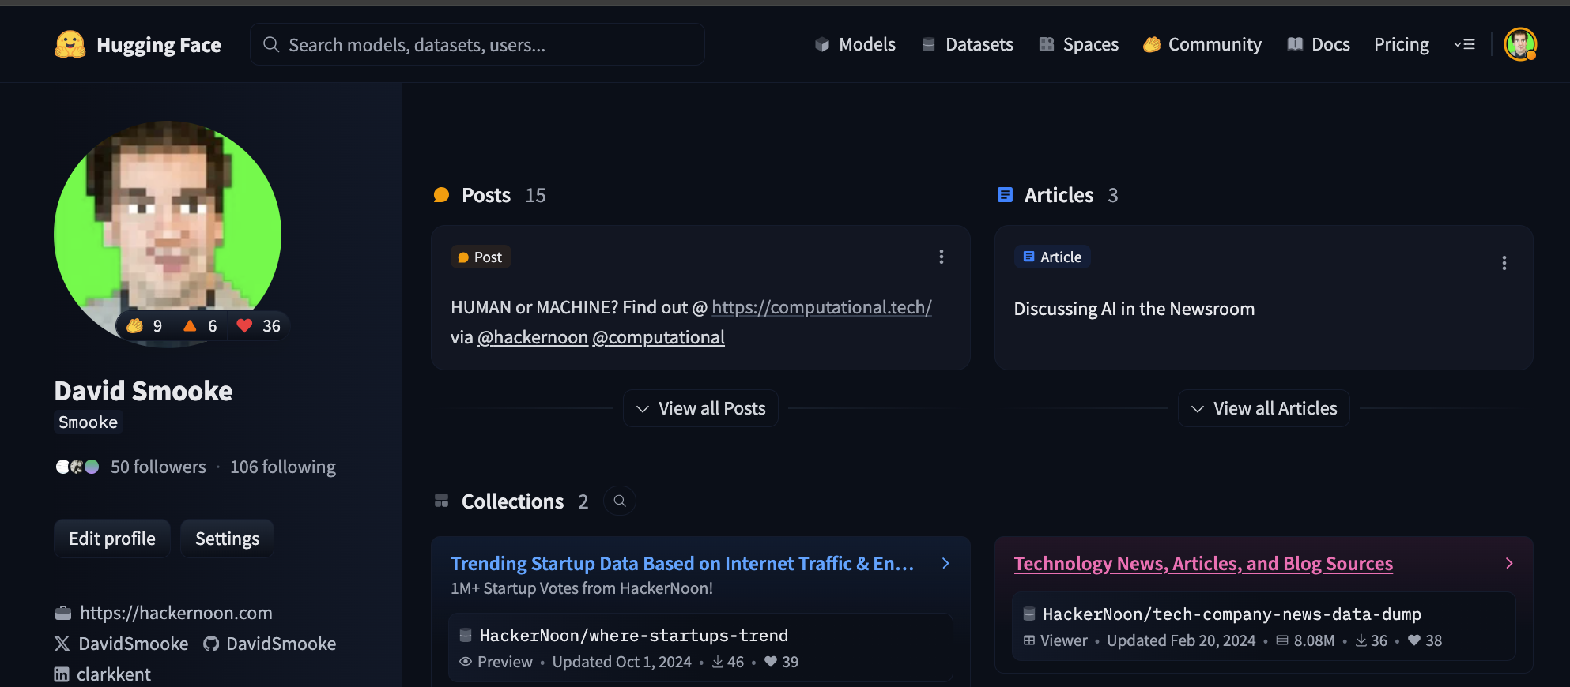This screenshot has width=1570, height=687.
Task: Click the Articles section heading
Action: coord(1059,195)
